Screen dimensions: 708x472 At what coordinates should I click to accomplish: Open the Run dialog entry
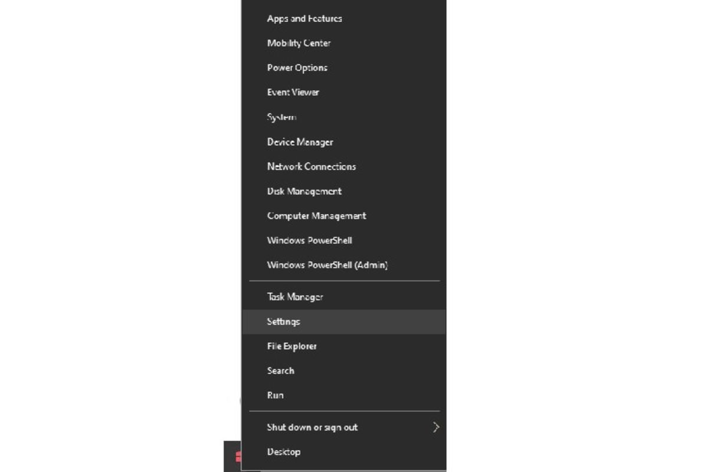coord(275,395)
